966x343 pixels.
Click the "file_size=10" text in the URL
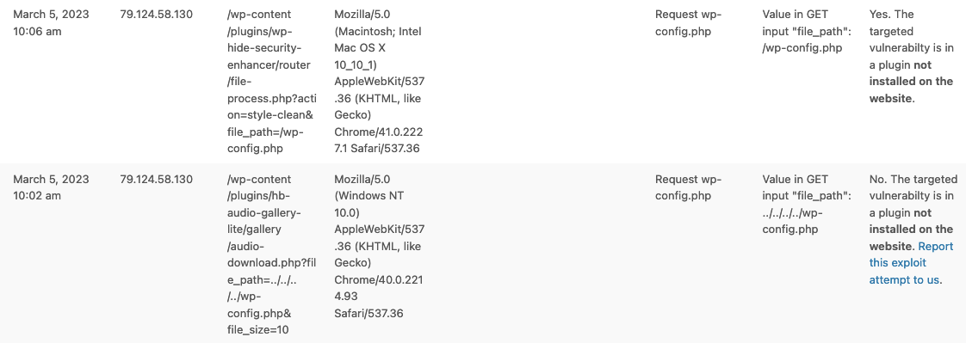pyautogui.click(x=257, y=330)
